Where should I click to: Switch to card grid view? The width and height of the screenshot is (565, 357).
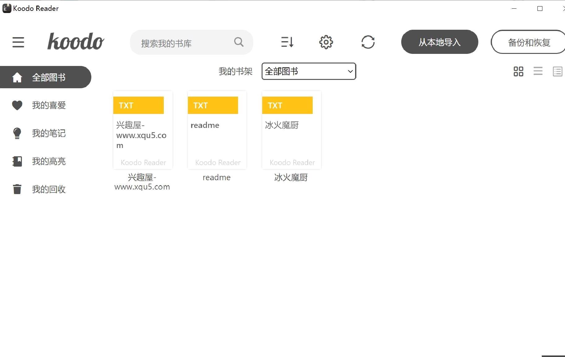pyautogui.click(x=519, y=72)
